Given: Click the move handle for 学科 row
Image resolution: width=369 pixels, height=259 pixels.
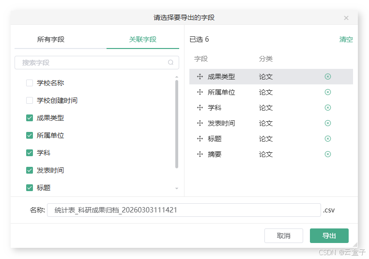Looking at the screenshot, I should tap(200, 108).
